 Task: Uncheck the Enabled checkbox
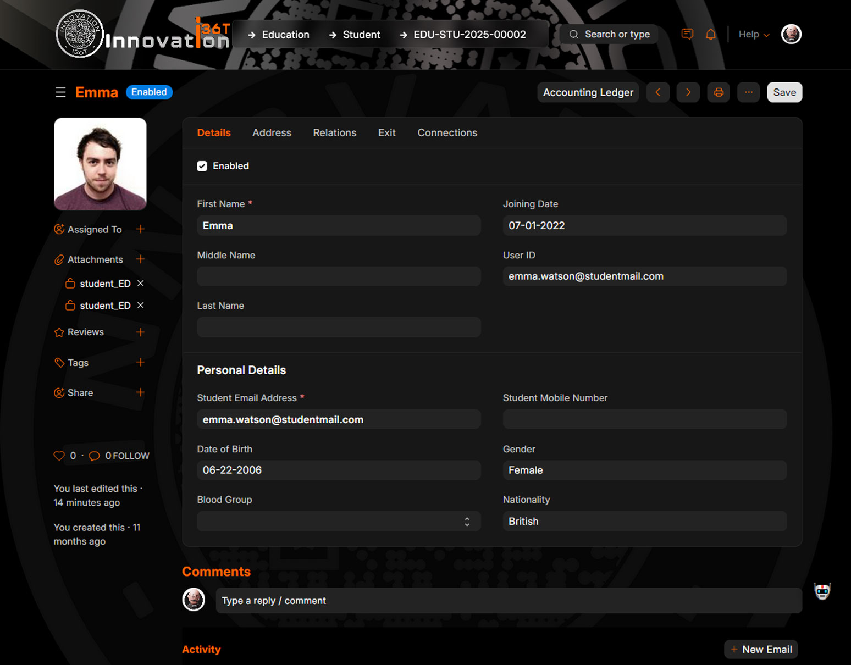[x=202, y=166]
